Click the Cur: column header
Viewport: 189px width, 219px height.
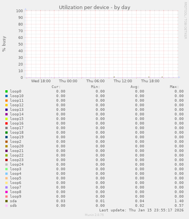[x=56, y=87]
